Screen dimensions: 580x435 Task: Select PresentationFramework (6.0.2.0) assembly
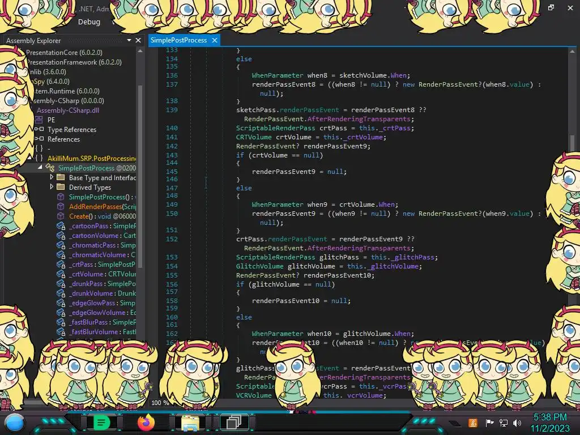tap(74, 62)
